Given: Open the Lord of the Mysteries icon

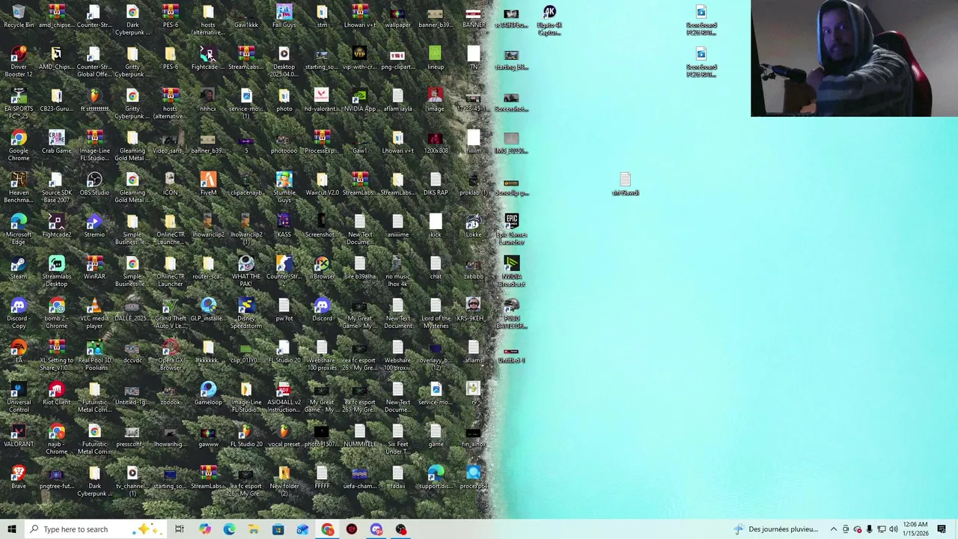Looking at the screenshot, I should pos(436,314).
